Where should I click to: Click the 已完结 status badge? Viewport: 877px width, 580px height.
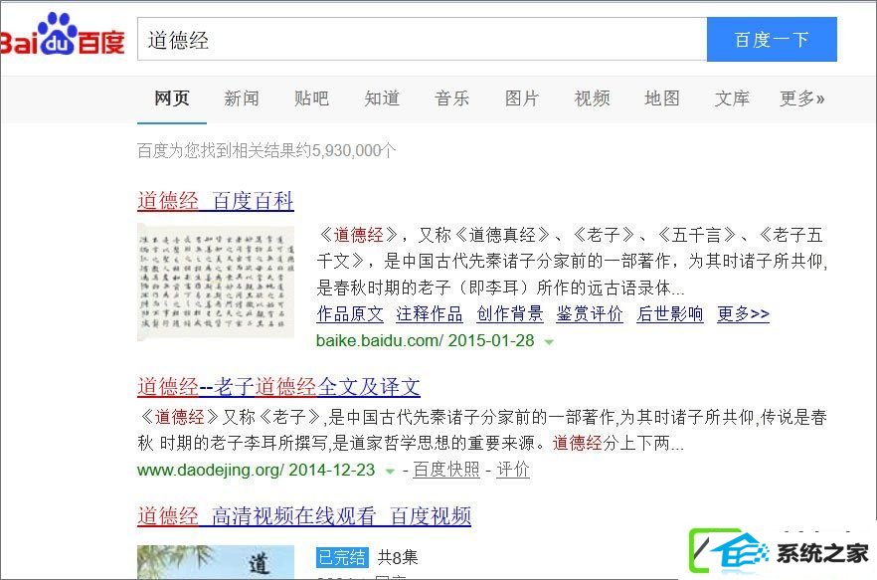(x=342, y=557)
